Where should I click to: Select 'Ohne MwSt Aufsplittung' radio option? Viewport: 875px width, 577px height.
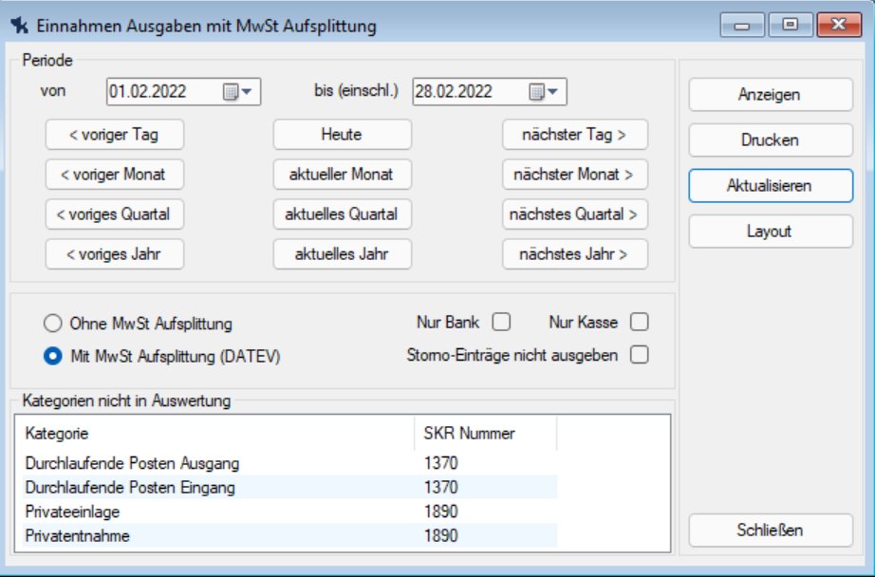53,325
